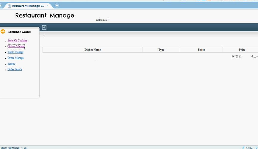Open Order Search

(15, 69)
